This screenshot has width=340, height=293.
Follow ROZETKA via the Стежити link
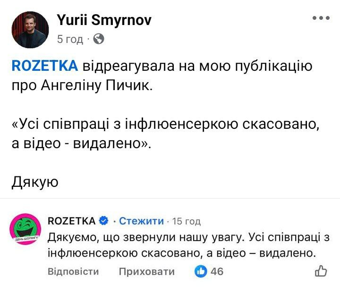click(141, 221)
